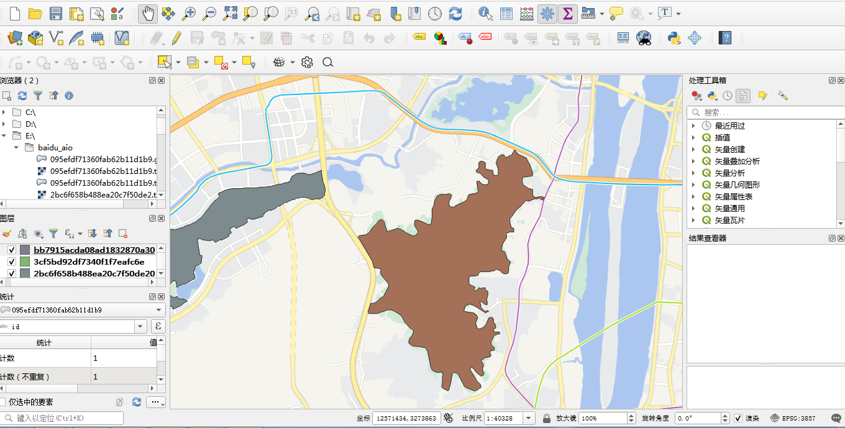Select the Pan Map hand tool
Viewport: 845px width, 428px height.
[147, 13]
